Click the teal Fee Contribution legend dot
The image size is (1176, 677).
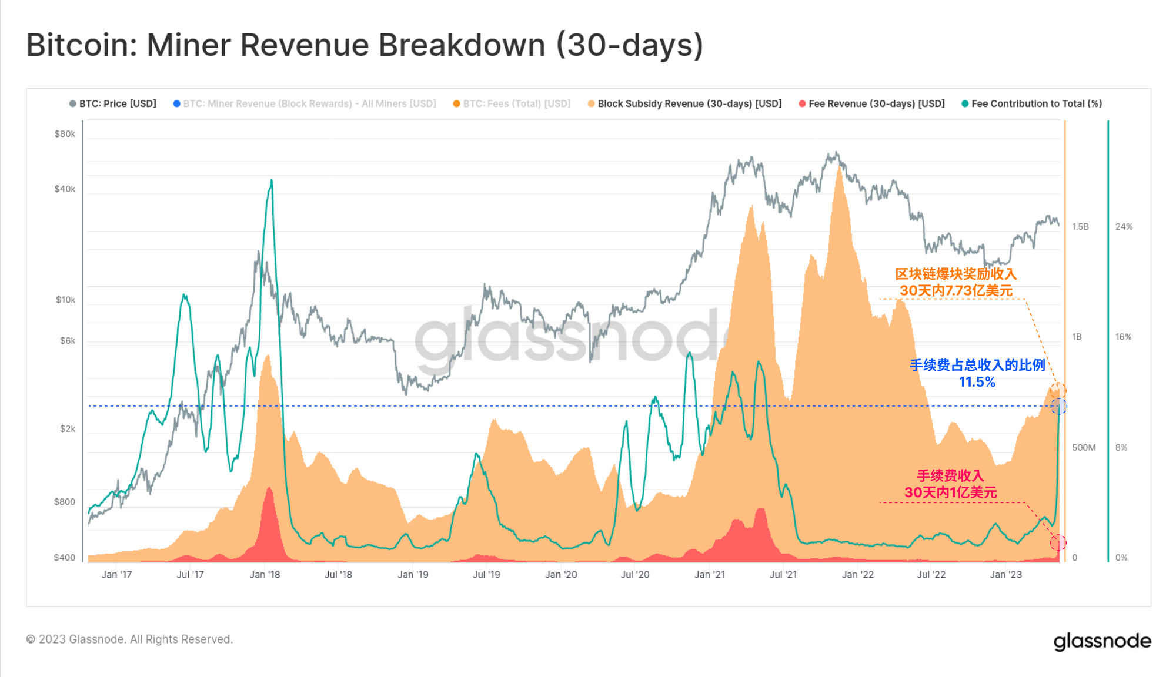point(965,103)
